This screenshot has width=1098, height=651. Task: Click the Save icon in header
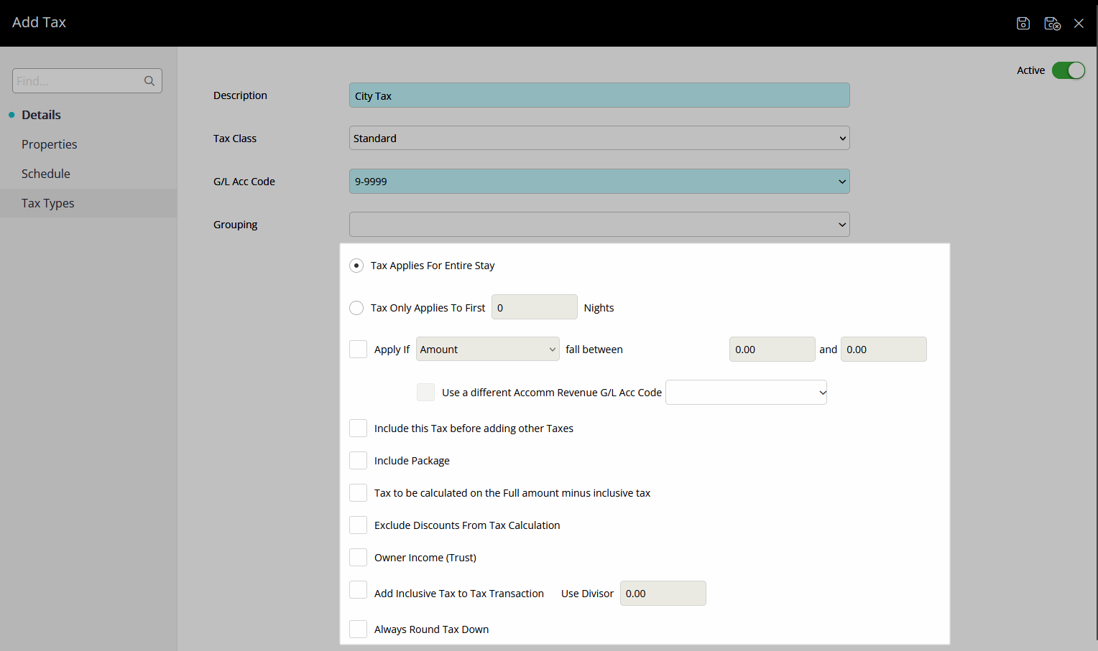tap(1023, 24)
